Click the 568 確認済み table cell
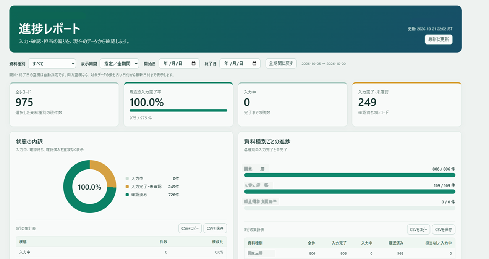The width and height of the screenshot is (489, 259). click(400, 253)
